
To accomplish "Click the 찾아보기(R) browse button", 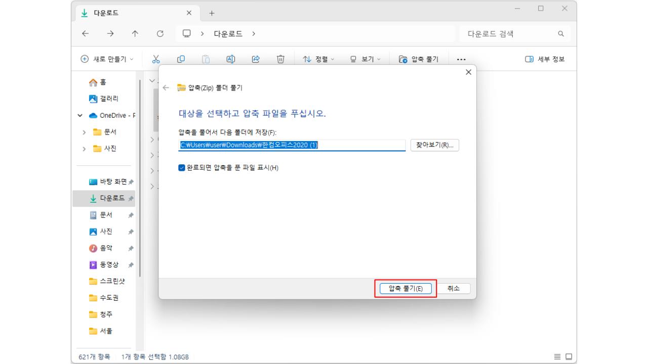I will 433,145.
